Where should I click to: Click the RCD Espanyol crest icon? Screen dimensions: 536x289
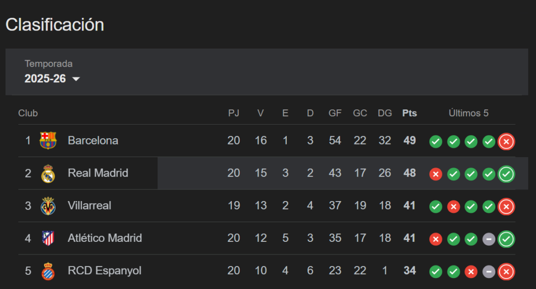point(48,271)
